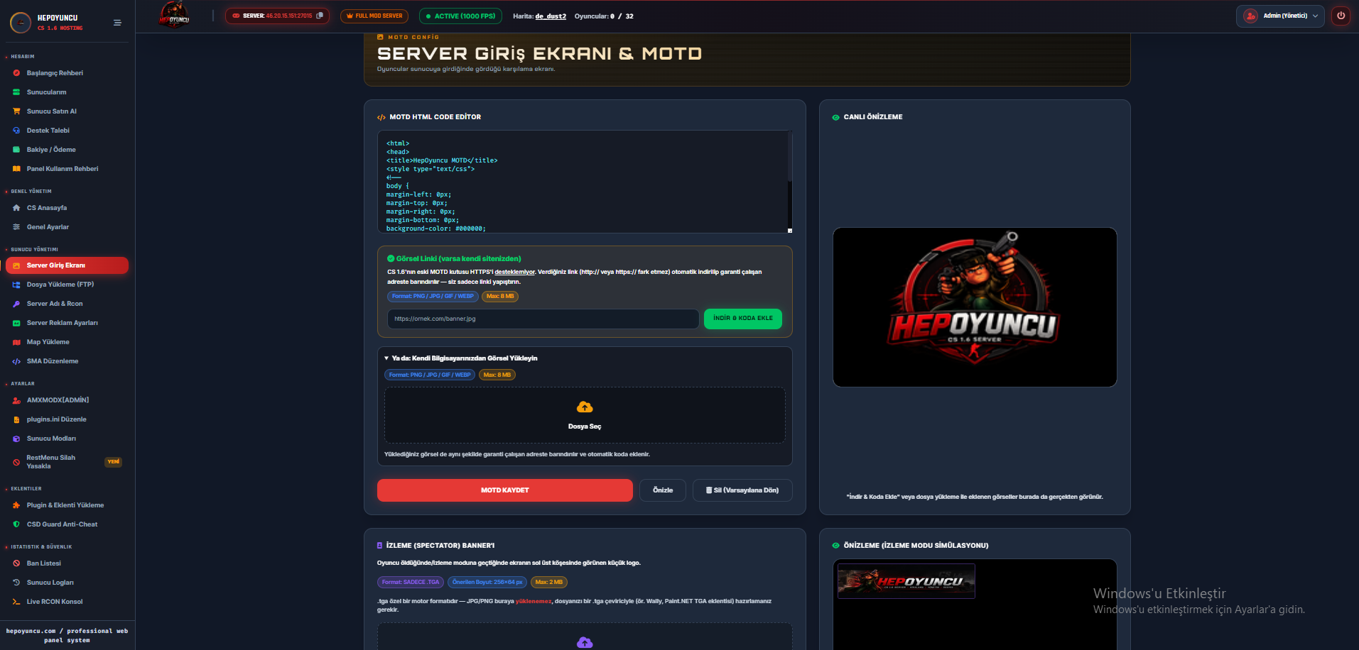Viewport: 1359px width, 650px height.
Task: Click the Genel Ayarlar sliders icon
Action: tap(16, 227)
